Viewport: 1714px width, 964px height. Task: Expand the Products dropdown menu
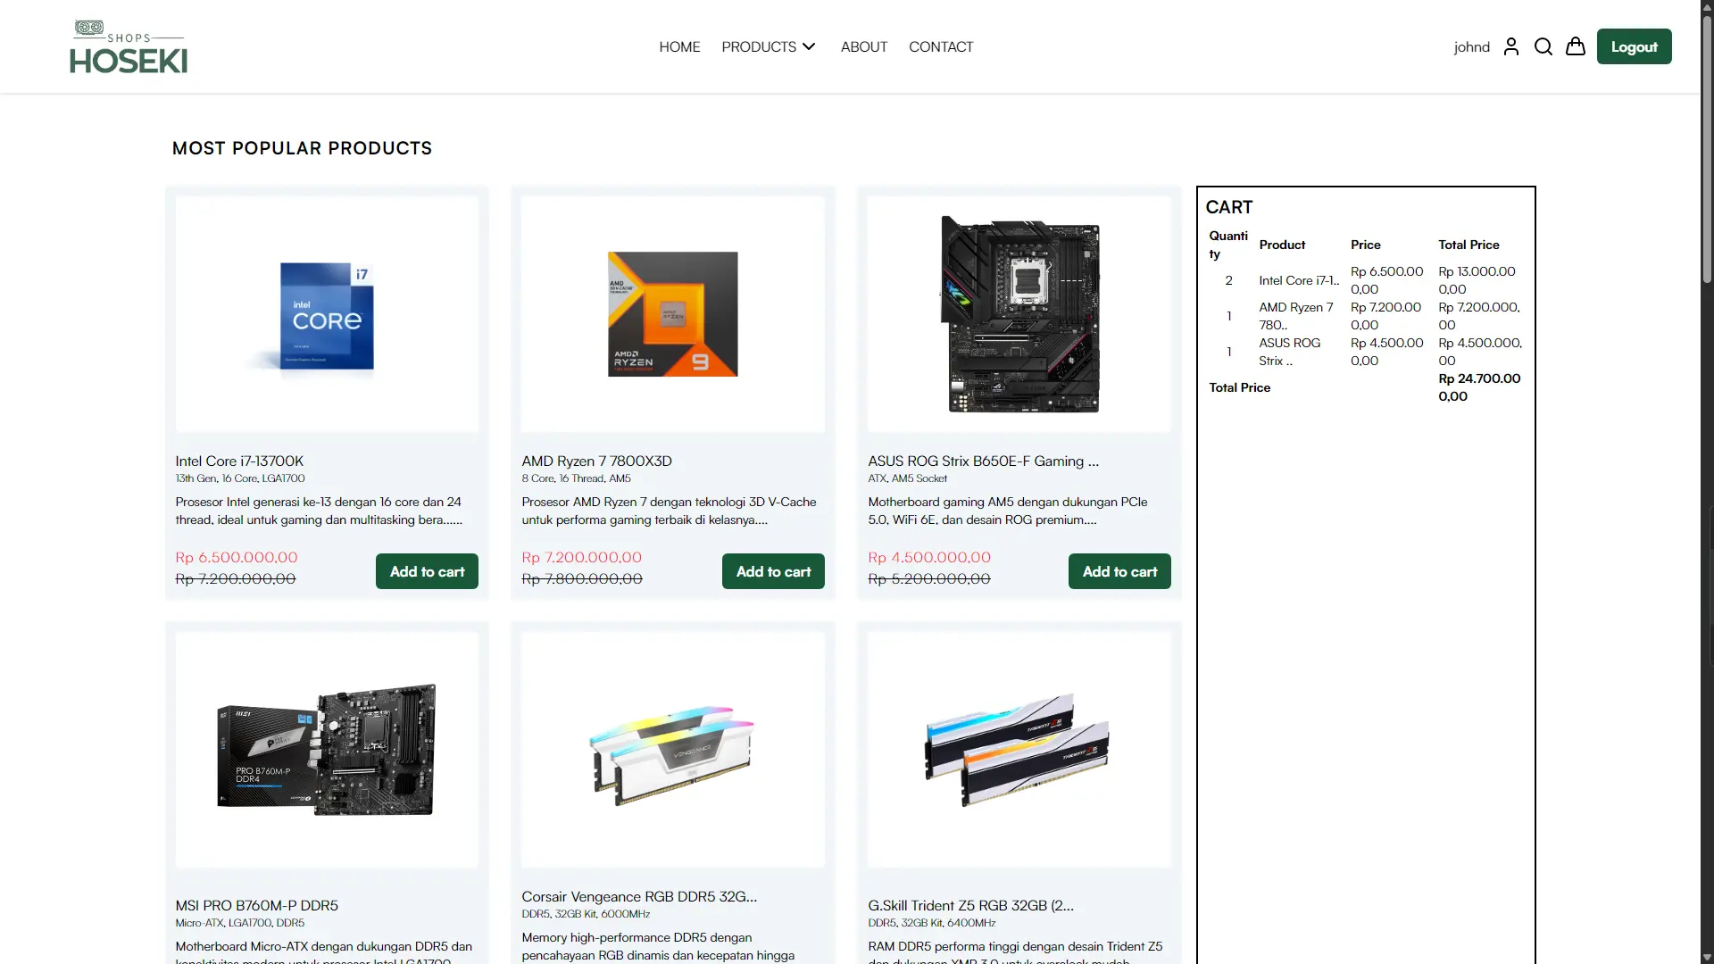769,46
